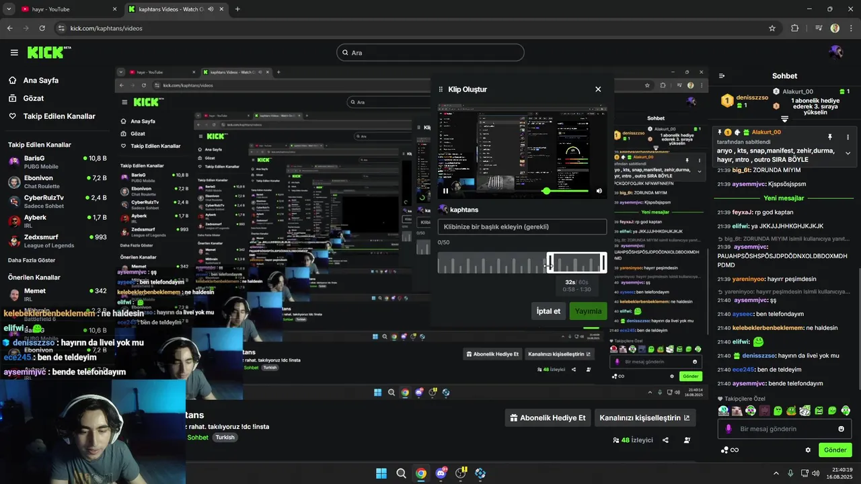Click the Kick logo

tap(49, 52)
